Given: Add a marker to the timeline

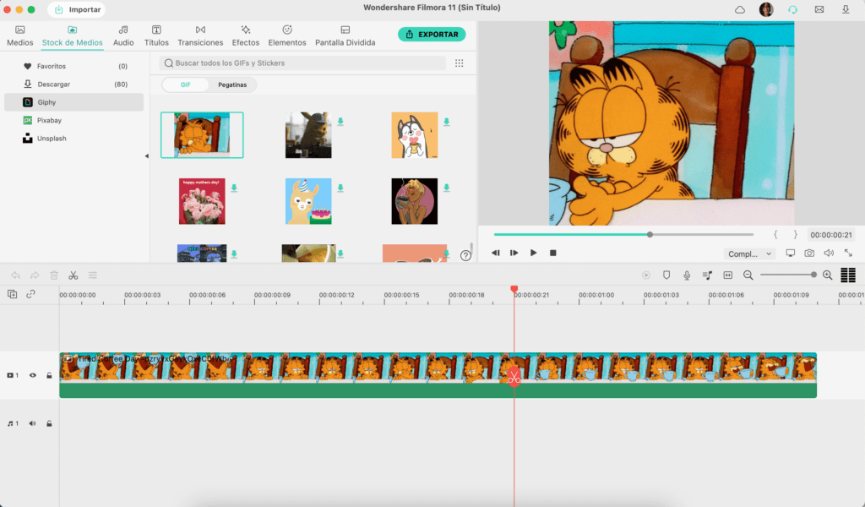Looking at the screenshot, I should pyautogui.click(x=666, y=275).
